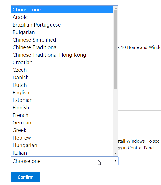Pick Bulgarian from the language options

(62, 32)
